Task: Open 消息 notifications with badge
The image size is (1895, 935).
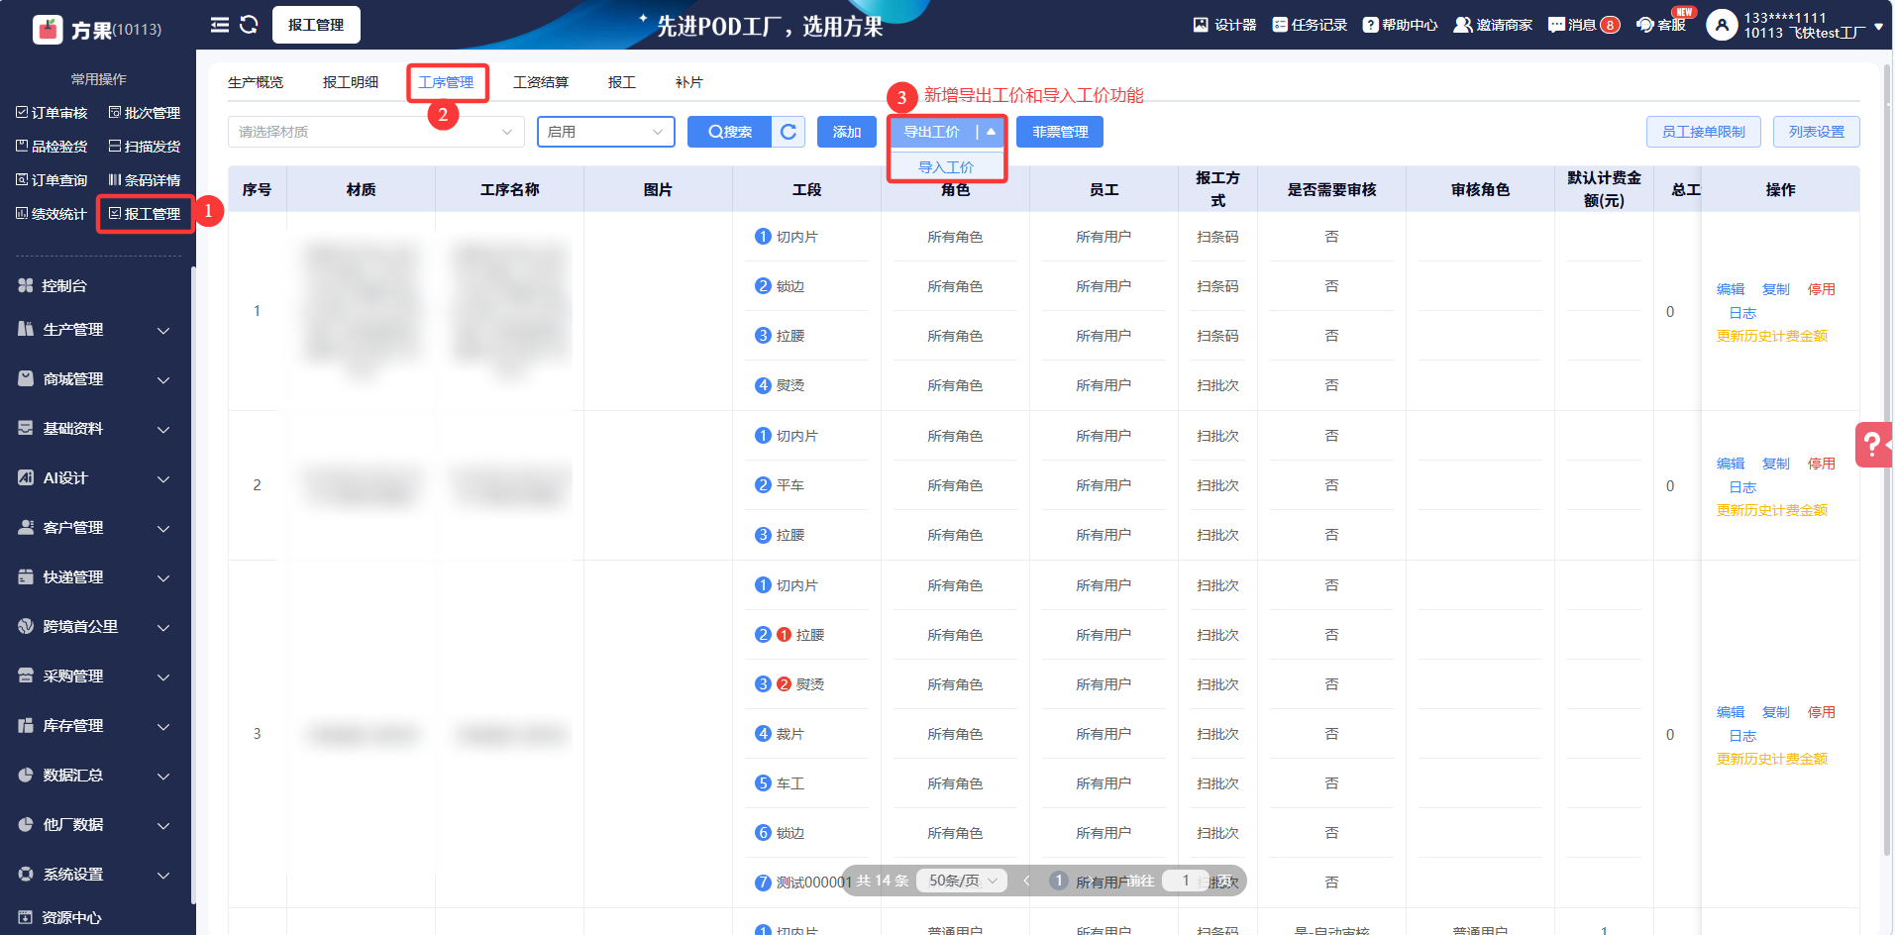Action: 1583,25
